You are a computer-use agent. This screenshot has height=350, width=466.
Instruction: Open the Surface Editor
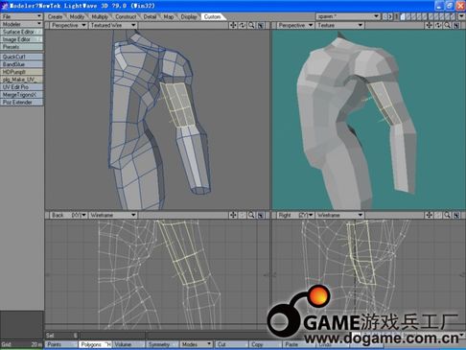point(21,32)
